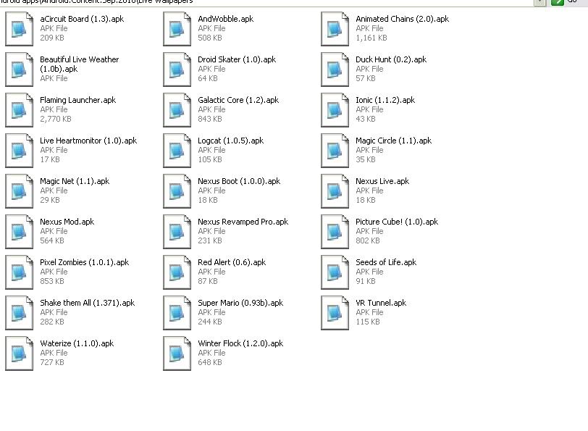Select the Ionic (1.1.2).apk file icon
The width and height of the screenshot is (588, 431).
[335, 110]
